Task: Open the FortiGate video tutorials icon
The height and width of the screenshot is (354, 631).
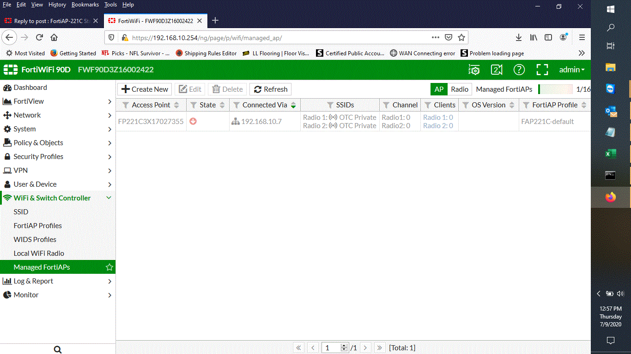Action: coord(497,70)
